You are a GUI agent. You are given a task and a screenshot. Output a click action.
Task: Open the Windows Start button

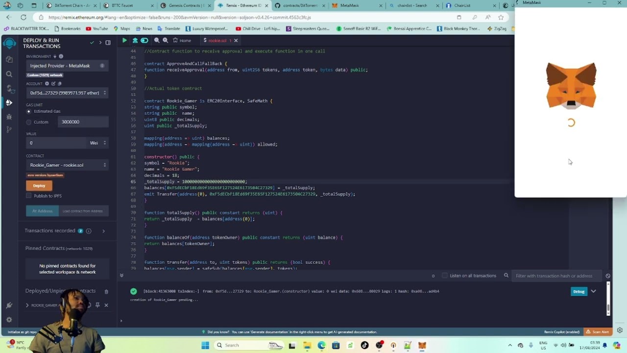[x=205, y=345]
